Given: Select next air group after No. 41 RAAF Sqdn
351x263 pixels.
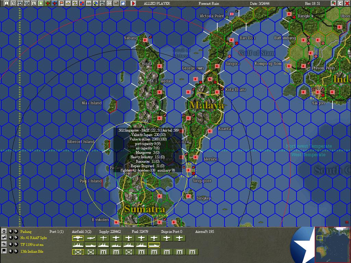Looking at the screenshot, I should [16, 238].
